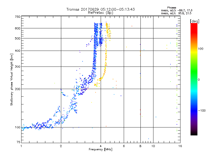Click the plot title 'Tromsø 20170629 05:12:00-05:13:43'
The width and height of the screenshot is (212, 159).
pos(100,9)
